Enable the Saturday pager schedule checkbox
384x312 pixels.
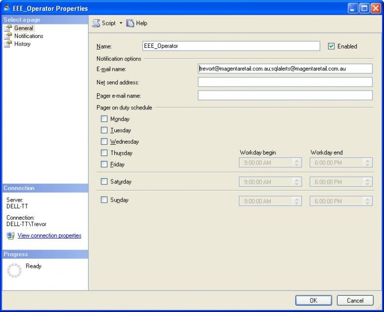click(104, 181)
